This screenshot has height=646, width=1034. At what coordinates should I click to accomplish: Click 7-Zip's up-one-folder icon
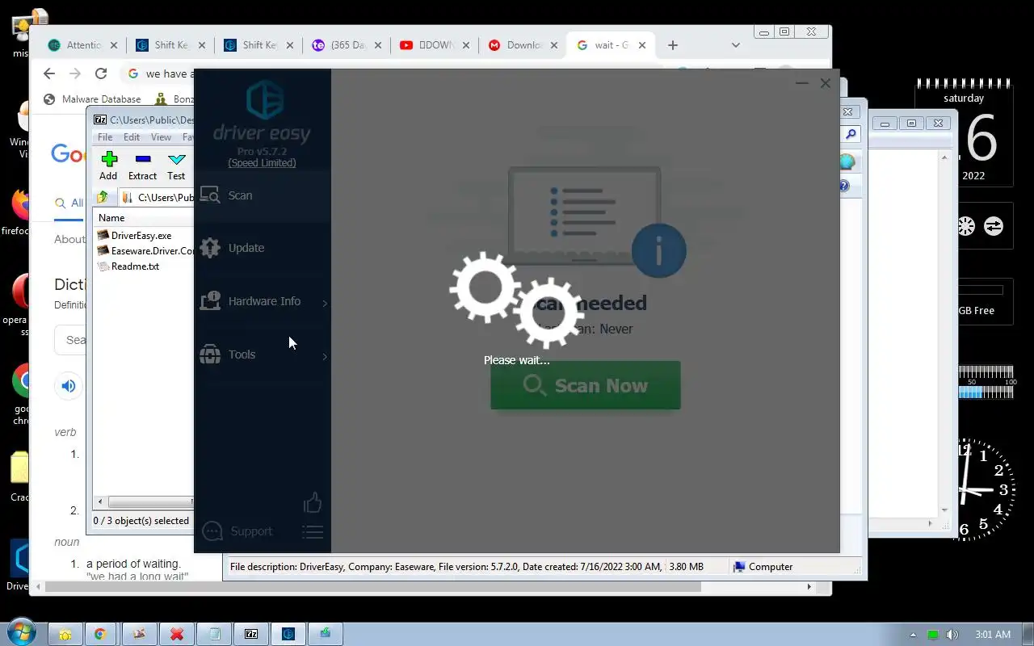103,197
